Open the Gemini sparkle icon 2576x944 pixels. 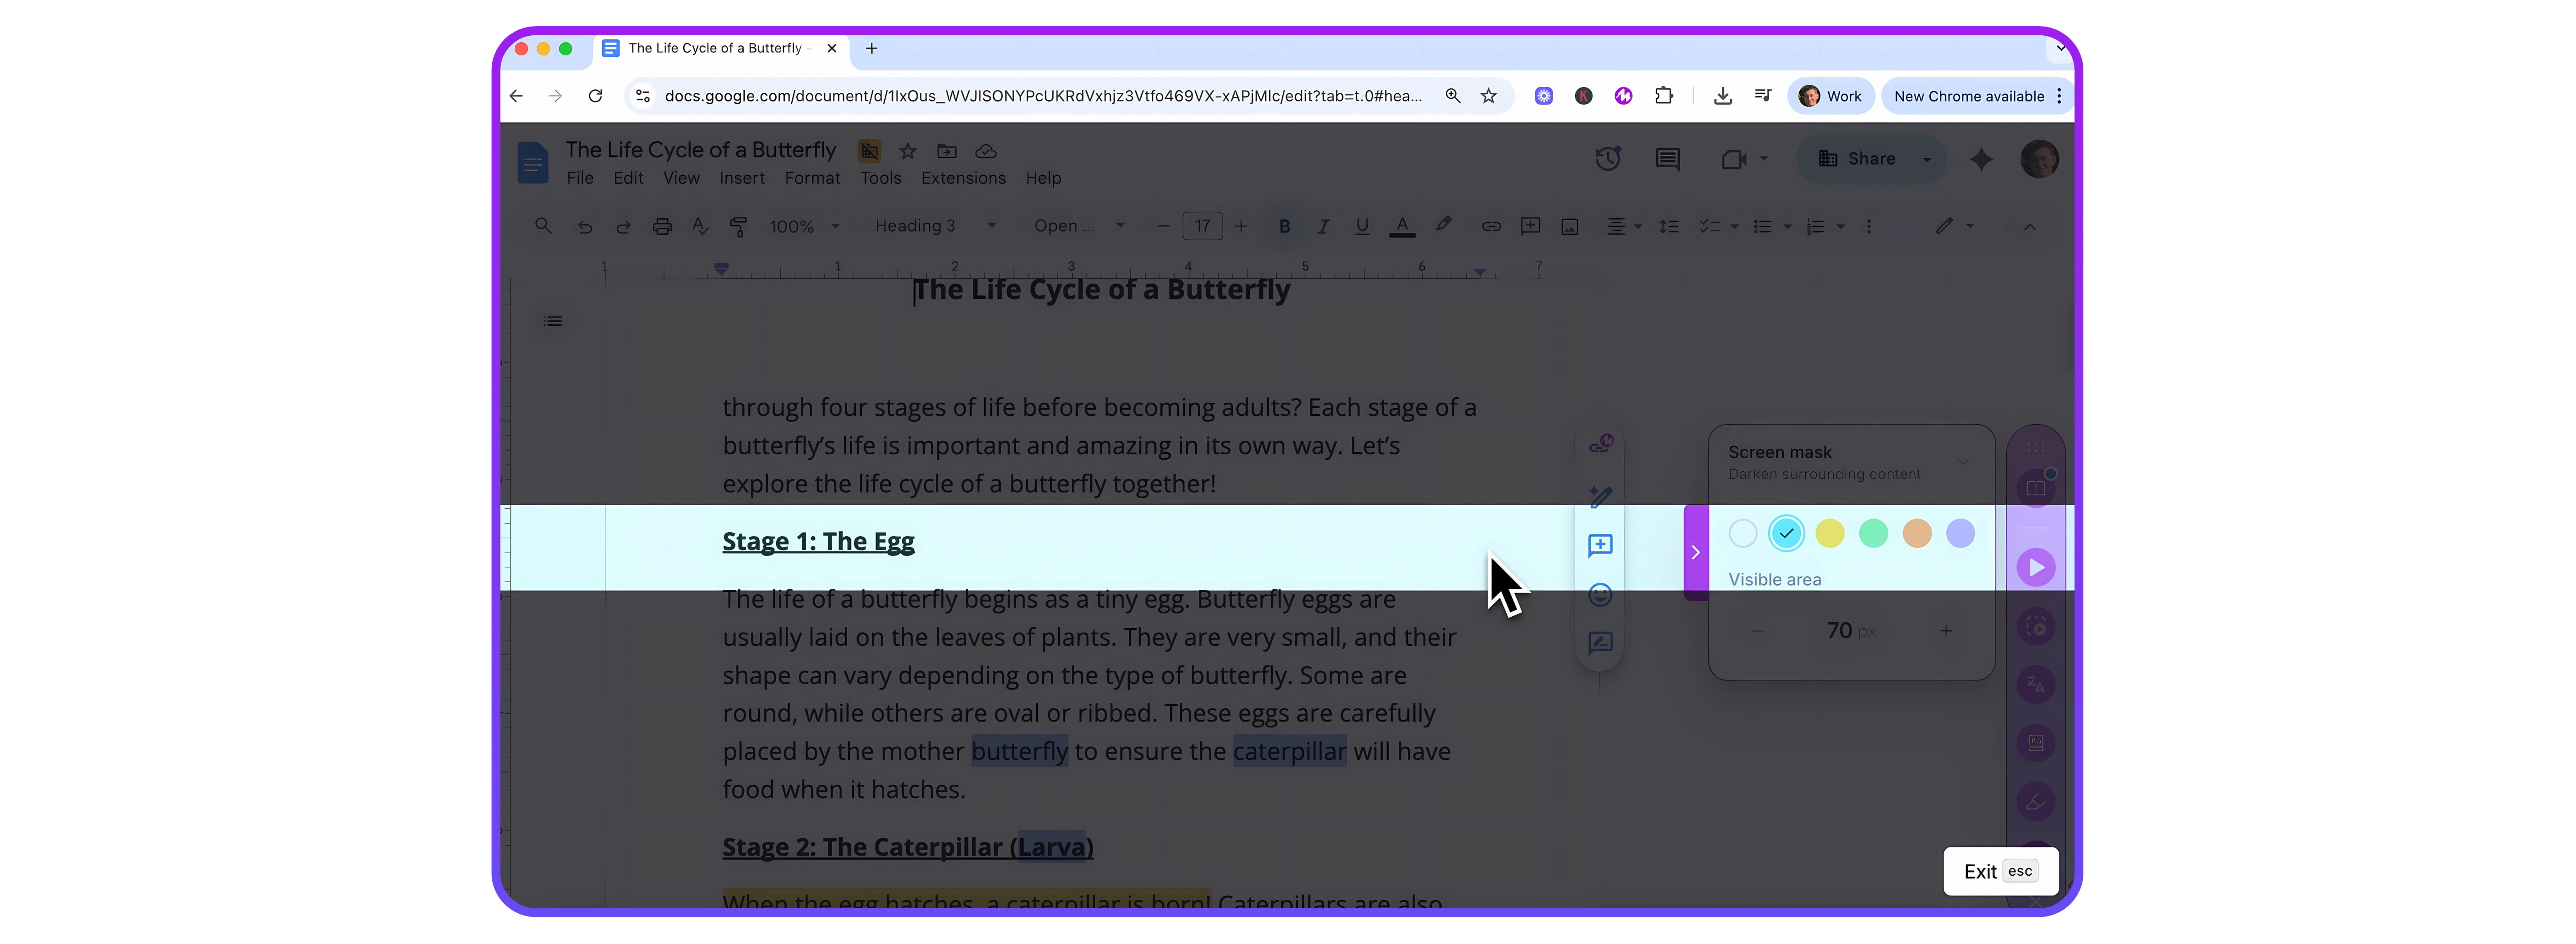(1981, 159)
